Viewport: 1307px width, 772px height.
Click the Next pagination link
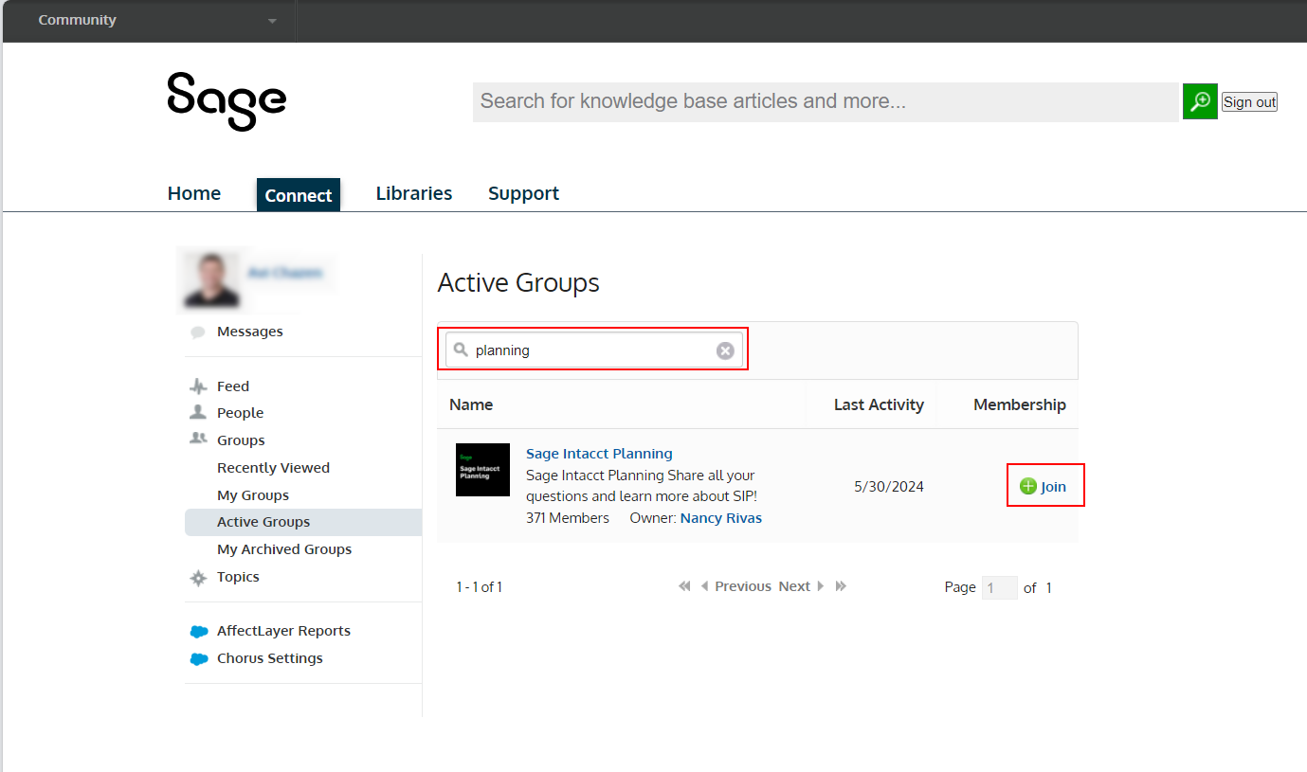[x=794, y=586]
